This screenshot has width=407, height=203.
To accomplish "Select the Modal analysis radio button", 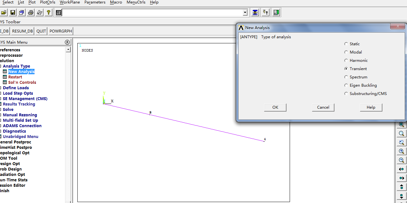I will (x=346, y=52).
